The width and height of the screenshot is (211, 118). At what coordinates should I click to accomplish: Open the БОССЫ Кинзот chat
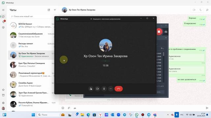click(x=32, y=25)
